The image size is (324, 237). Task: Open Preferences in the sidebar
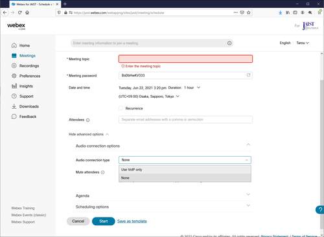26,76
